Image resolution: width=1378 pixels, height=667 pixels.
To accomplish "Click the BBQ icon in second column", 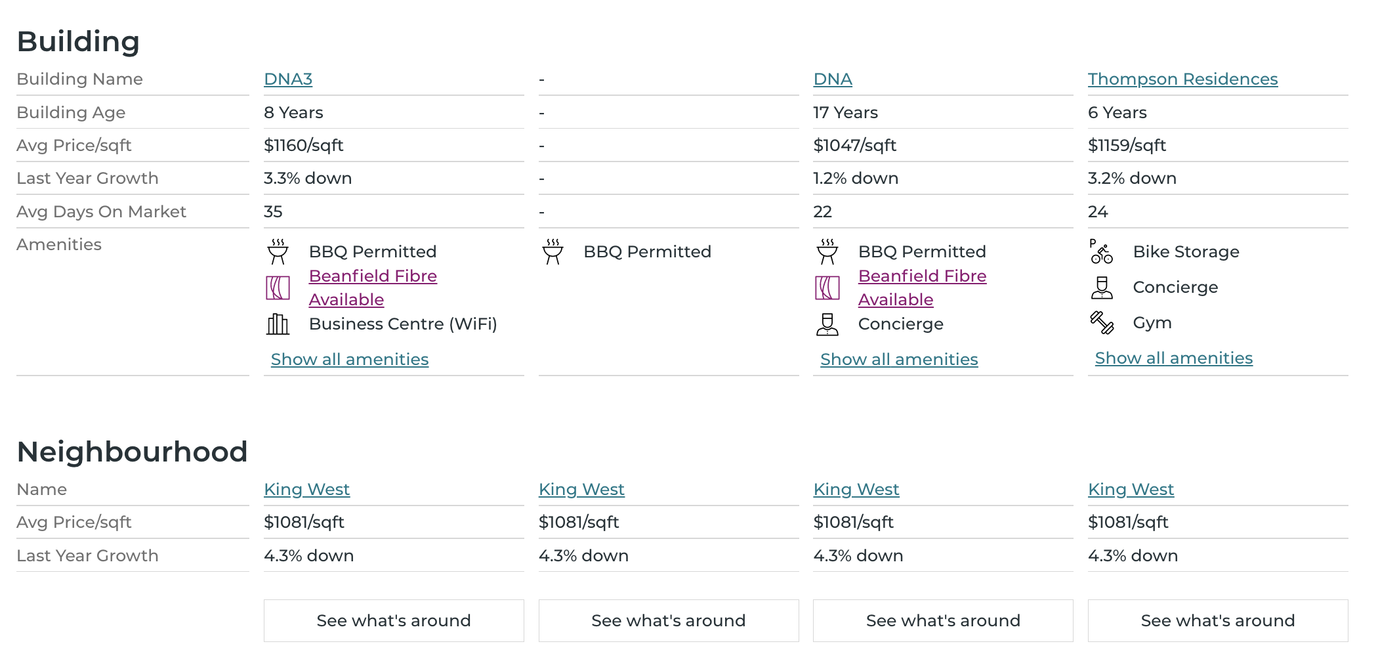I will [x=553, y=252].
